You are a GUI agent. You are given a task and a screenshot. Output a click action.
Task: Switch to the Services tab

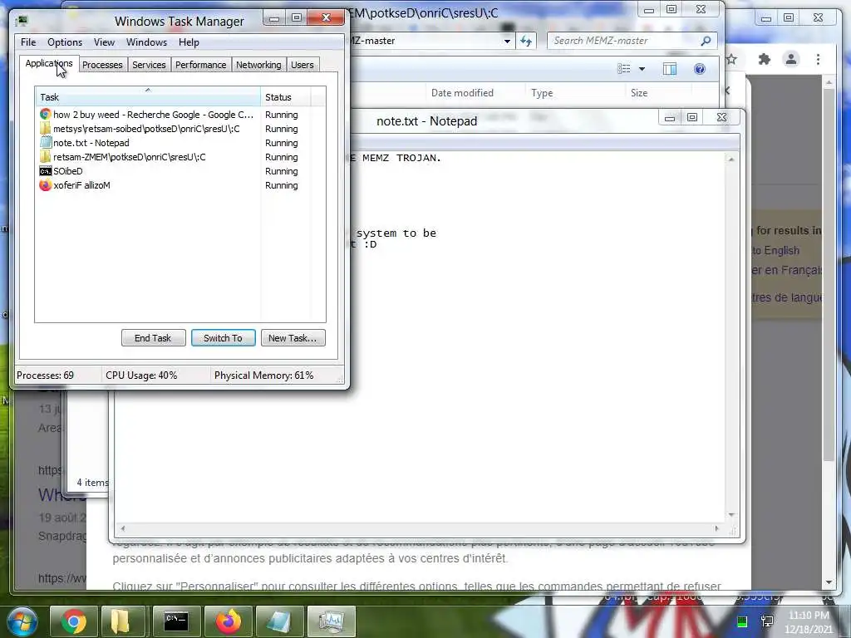(x=149, y=65)
